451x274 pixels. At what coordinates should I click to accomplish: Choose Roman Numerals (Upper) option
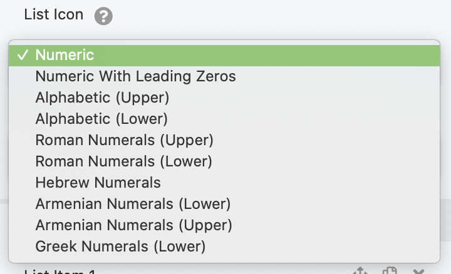[x=124, y=140]
